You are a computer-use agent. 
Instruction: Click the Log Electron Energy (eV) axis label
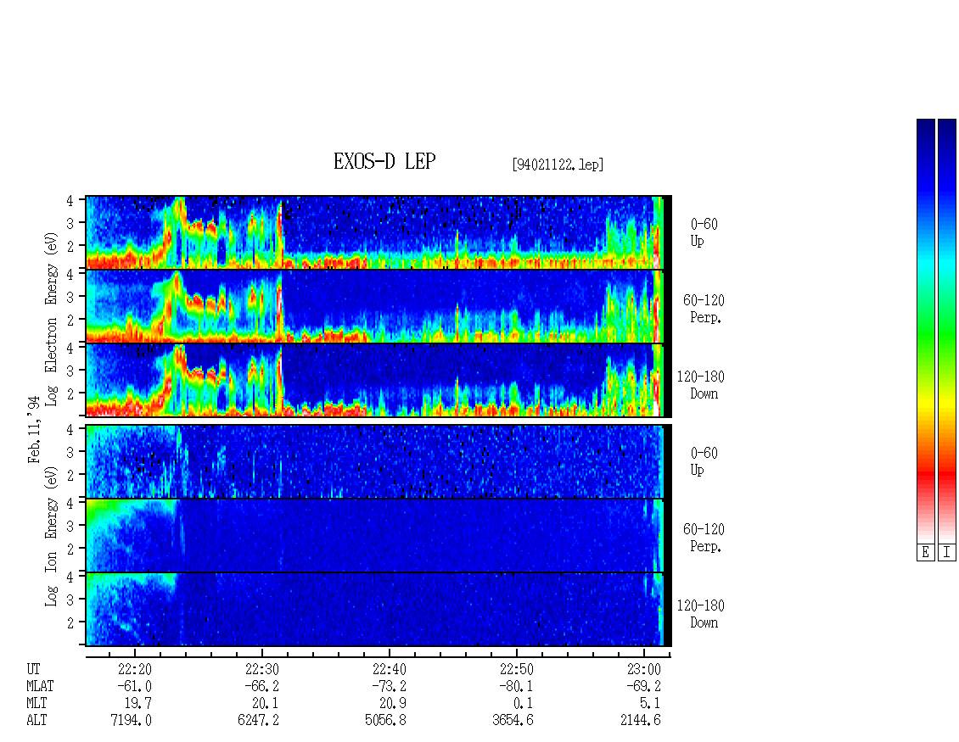(x=52, y=319)
